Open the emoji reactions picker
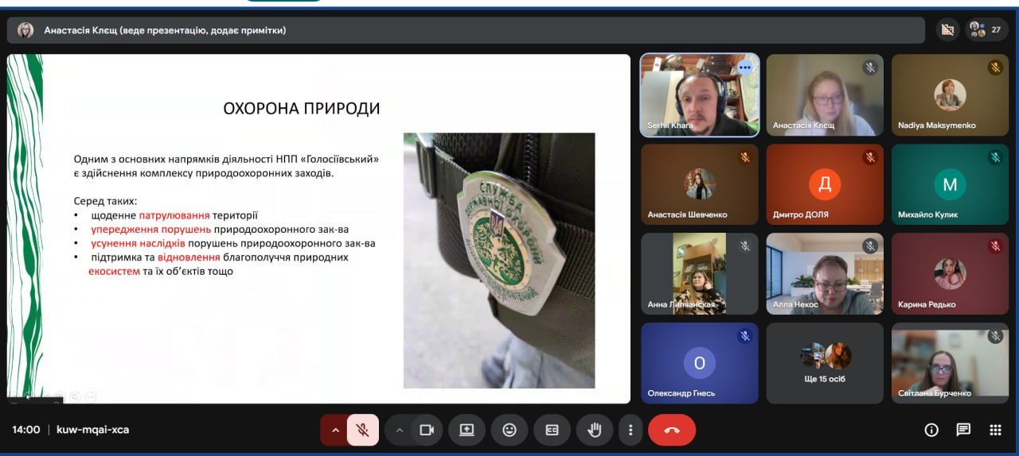Image resolution: width=1019 pixels, height=456 pixels. pyautogui.click(x=509, y=430)
